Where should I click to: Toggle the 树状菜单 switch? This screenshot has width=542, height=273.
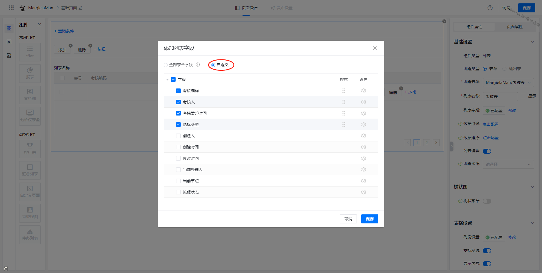487,201
